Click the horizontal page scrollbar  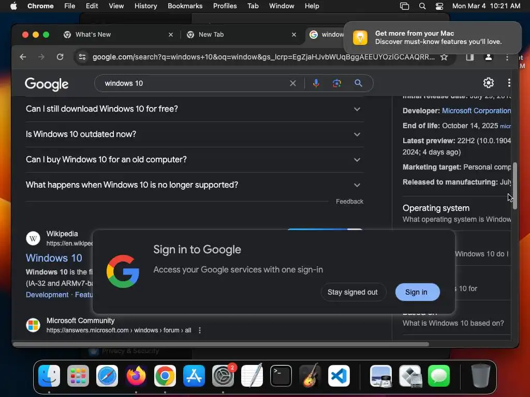(220, 344)
